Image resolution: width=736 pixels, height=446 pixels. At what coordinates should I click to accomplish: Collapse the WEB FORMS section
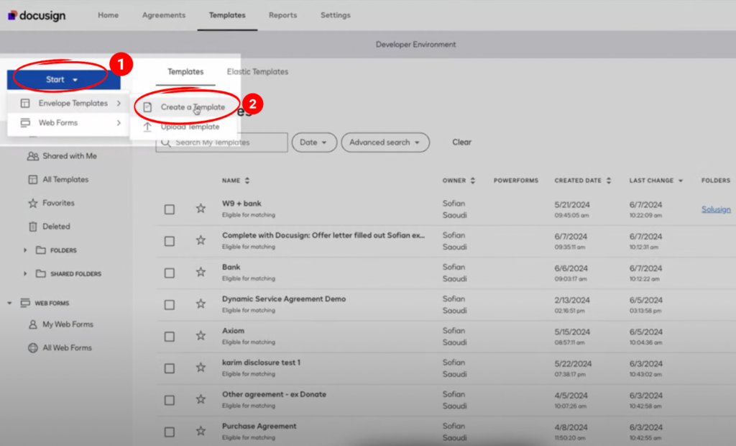[x=9, y=303]
